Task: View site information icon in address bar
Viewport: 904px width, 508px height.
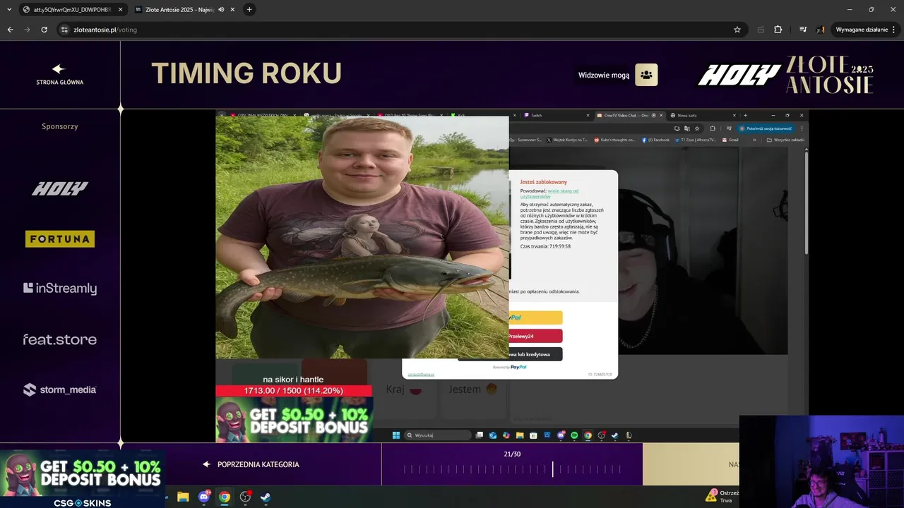Action: pyautogui.click(x=64, y=30)
